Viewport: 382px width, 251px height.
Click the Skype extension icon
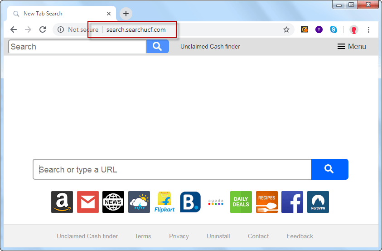[x=334, y=30]
